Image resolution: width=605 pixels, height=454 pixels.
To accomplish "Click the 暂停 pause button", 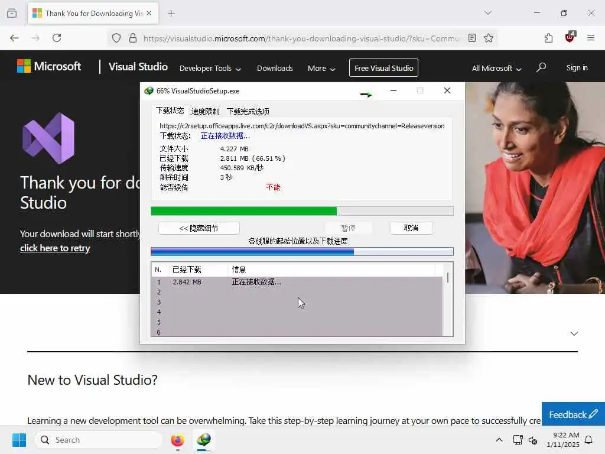I will pyautogui.click(x=349, y=228).
